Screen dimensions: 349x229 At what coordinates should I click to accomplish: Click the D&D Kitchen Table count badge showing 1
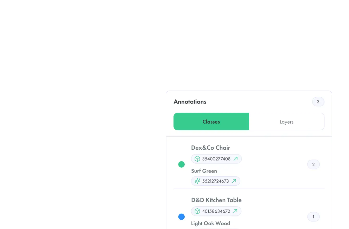pos(313,217)
